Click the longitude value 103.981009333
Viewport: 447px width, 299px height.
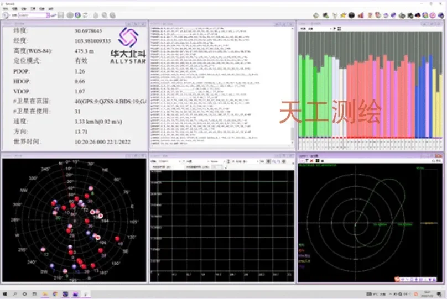[x=92, y=41]
